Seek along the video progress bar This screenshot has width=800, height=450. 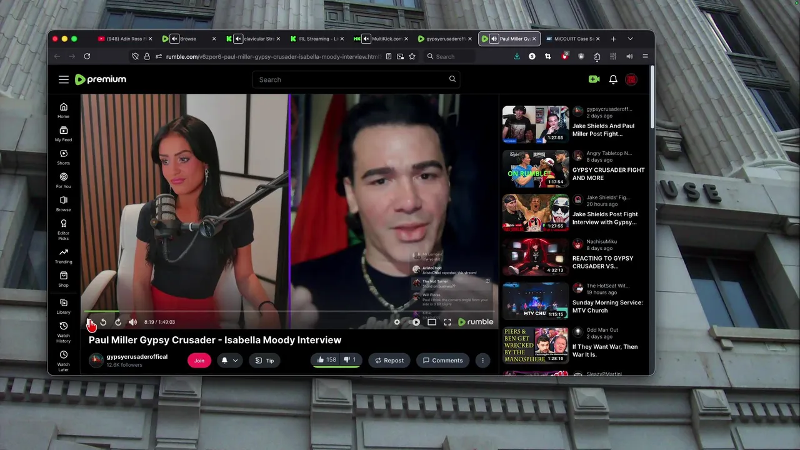[290, 311]
